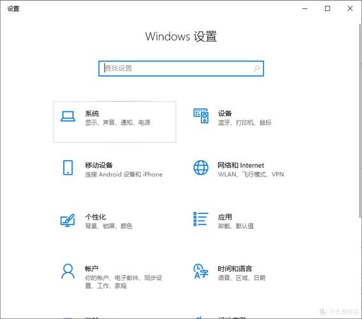Close the 设置 window
This screenshot has height=319, width=362.
point(350,8)
